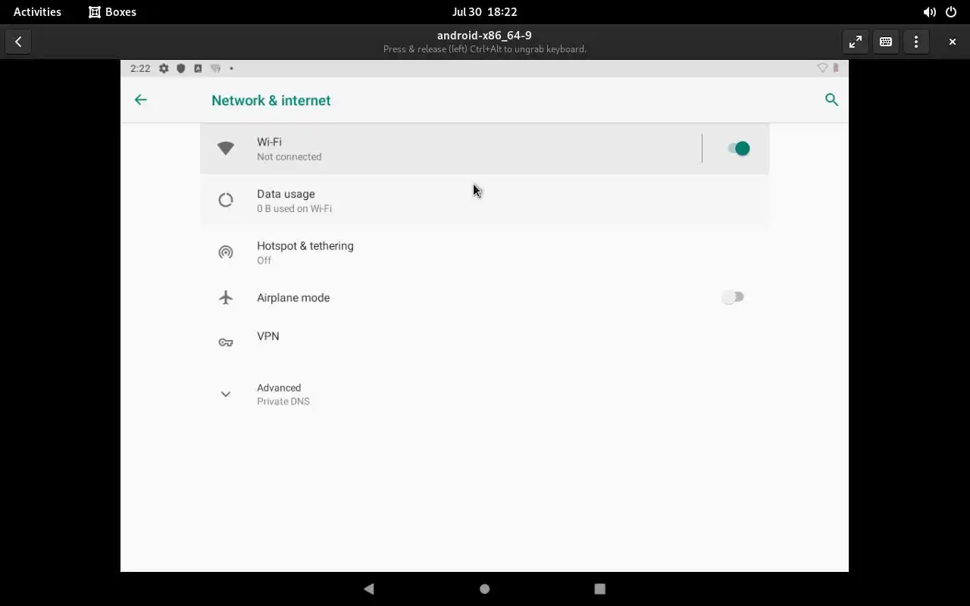Click the Airplane mode plane icon
The height and width of the screenshot is (606, 970).
pos(226,297)
